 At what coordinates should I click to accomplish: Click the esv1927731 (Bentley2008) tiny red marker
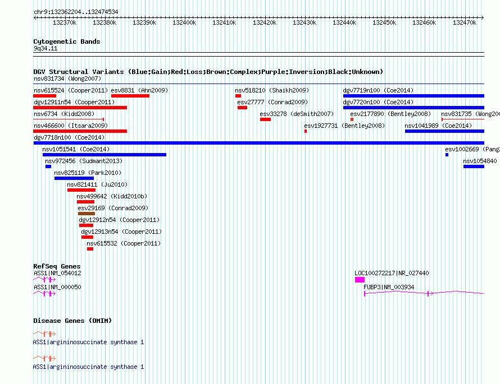(x=306, y=131)
